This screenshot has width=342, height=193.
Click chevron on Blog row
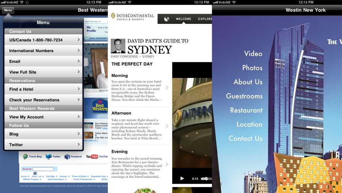(78, 134)
